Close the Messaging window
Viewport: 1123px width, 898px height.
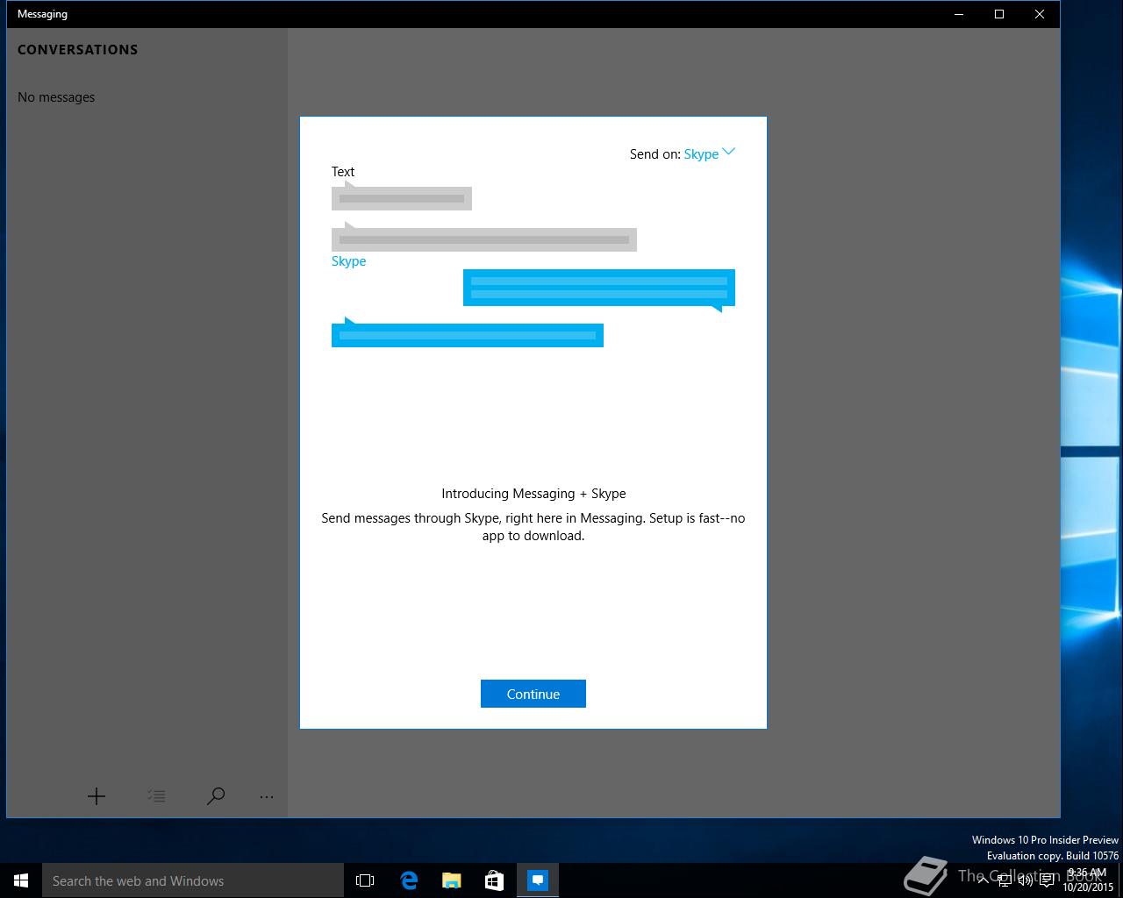click(x=1040, y=14)
